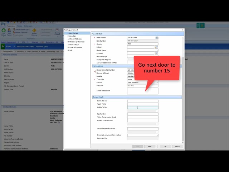Viewport: 229px width, 172px height.
Task: Open Registration tab in background ribbon
Action: point(11,26)
